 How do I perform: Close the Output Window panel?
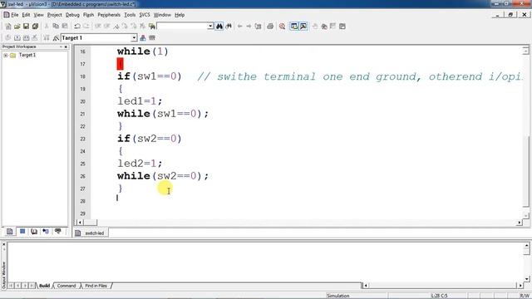point(3,245)
